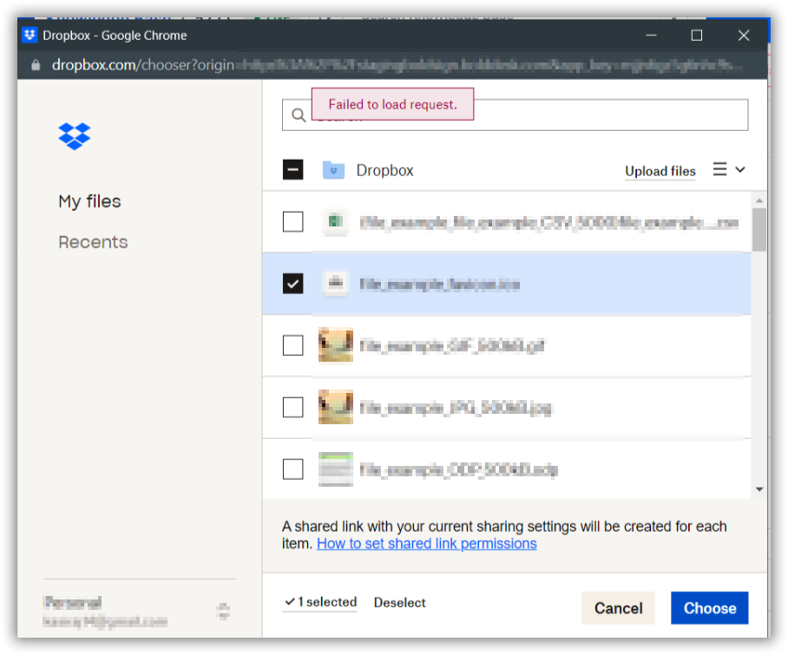Click the GIF file image thumbnail icon
Screen dimensions: 788x655
point(336,345)
